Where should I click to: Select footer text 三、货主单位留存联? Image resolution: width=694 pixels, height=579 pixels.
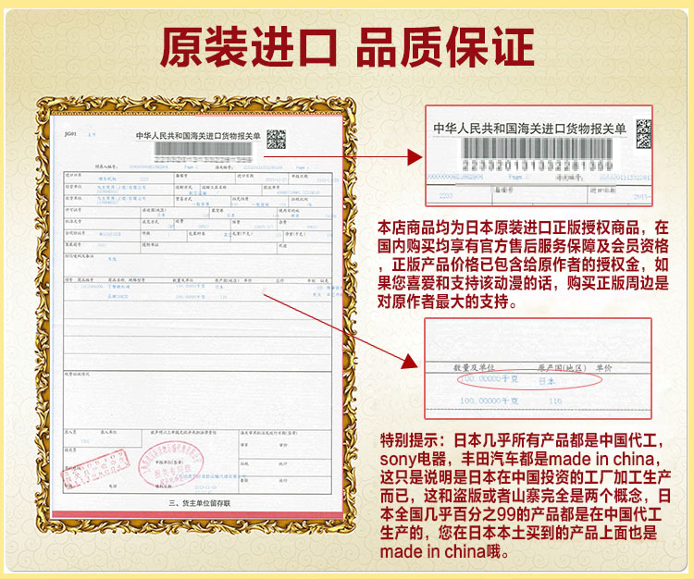[x=200, y=503]
